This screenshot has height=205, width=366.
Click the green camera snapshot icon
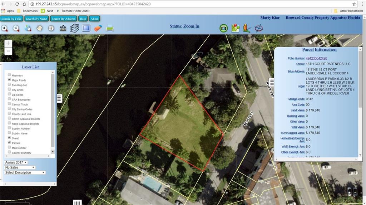point(223,28)
